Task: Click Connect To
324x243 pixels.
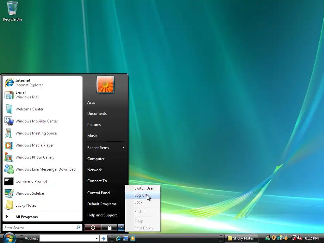Action: [105, 181]
